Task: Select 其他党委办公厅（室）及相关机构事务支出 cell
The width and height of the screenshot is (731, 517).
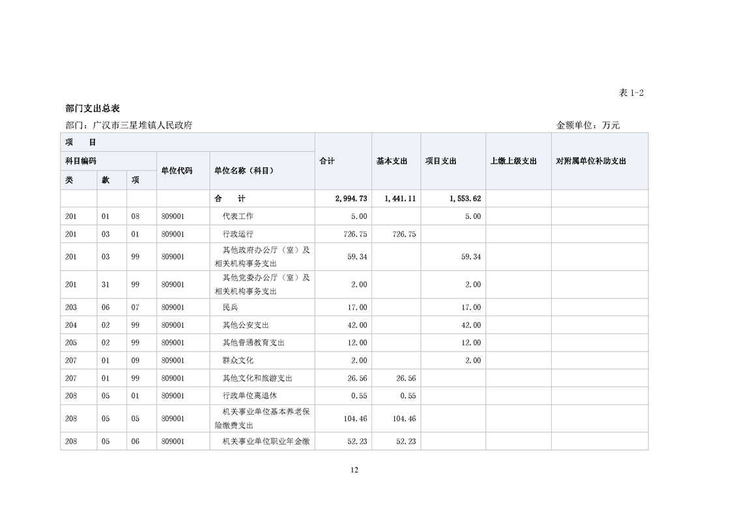Action: click(262, 284)
